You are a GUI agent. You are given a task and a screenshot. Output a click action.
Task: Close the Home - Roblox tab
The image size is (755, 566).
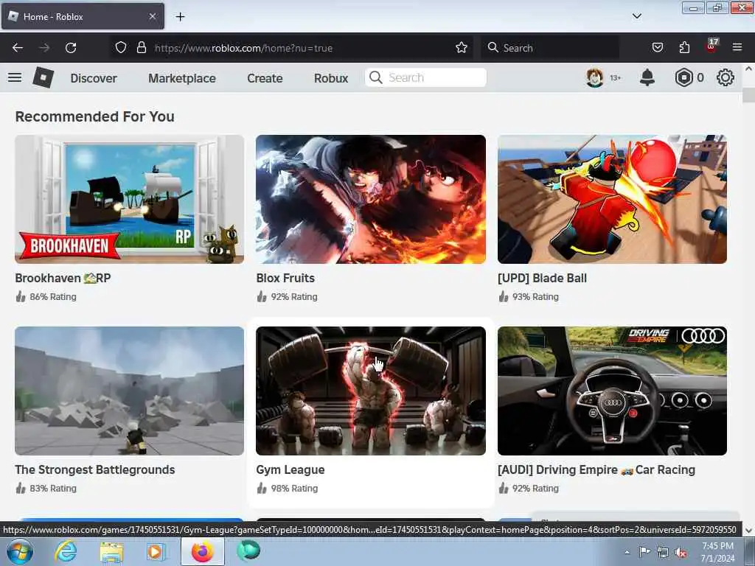153,16
